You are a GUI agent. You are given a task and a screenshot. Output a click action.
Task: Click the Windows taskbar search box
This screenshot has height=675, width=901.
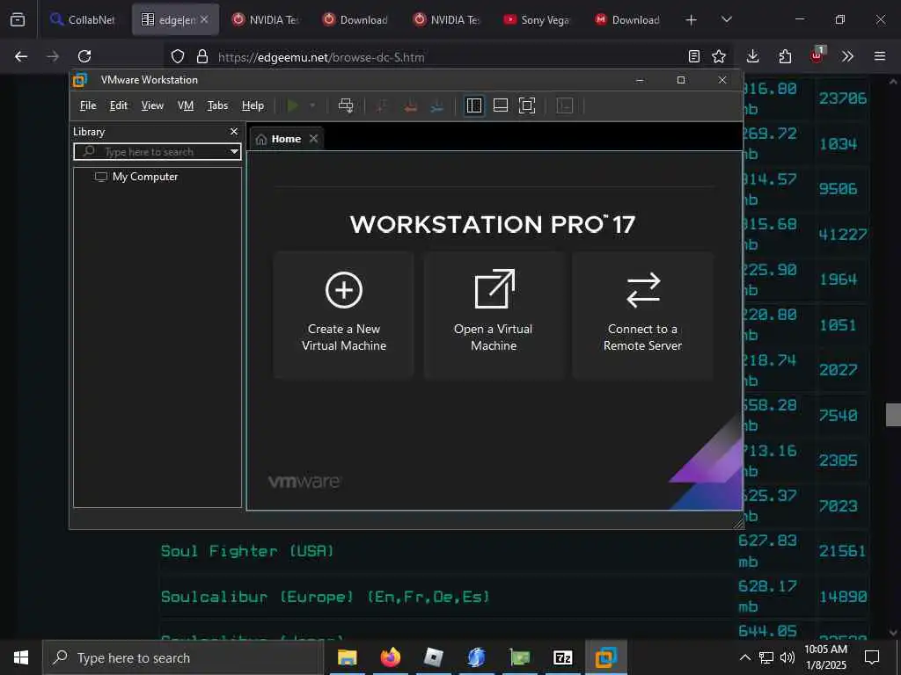click(183, 657)
